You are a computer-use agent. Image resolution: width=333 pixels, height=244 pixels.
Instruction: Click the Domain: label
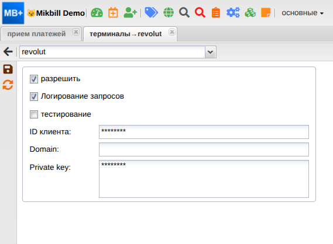point(44,149)
